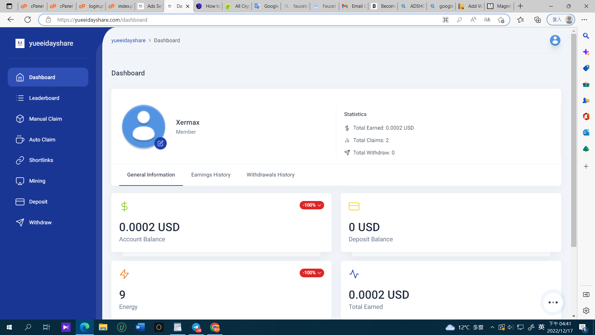Screen dimensions: 595x335
Task: Click the translate page icon
Action: coord(487,20)
